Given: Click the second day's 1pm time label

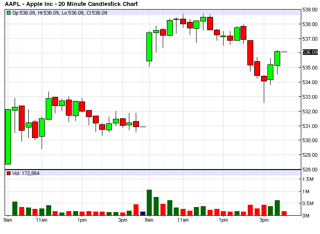Looking at the screenshot, I should click(223, 220).
